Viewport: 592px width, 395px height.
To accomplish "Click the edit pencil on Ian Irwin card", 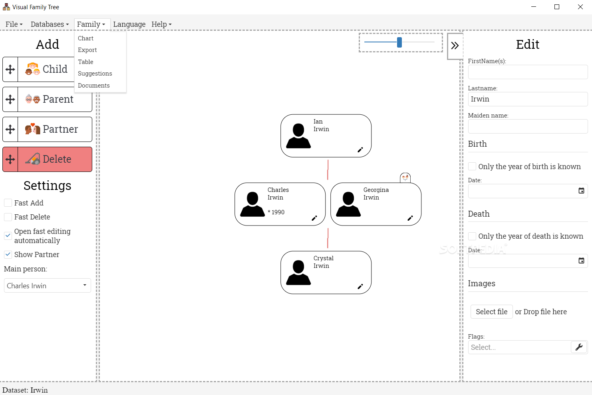I will click(x=360, y=150).
